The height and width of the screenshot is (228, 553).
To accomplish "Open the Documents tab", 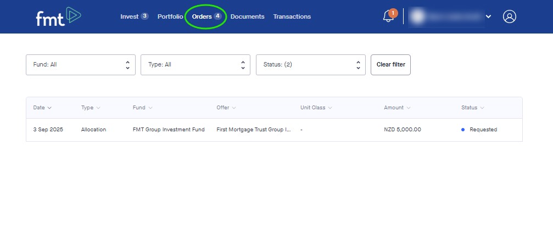I will (x=247, y=16).
